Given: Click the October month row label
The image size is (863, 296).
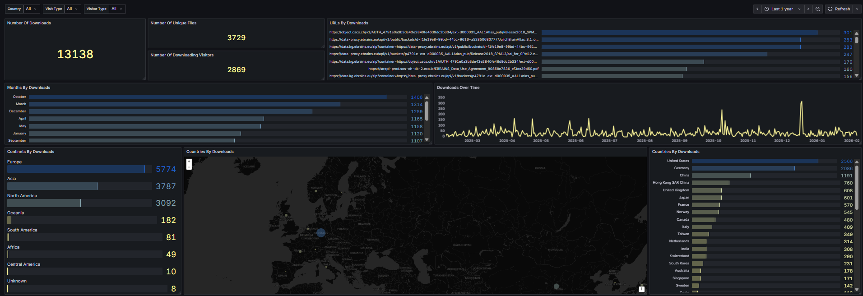Looking at the screenshot, I should point(19,97).
